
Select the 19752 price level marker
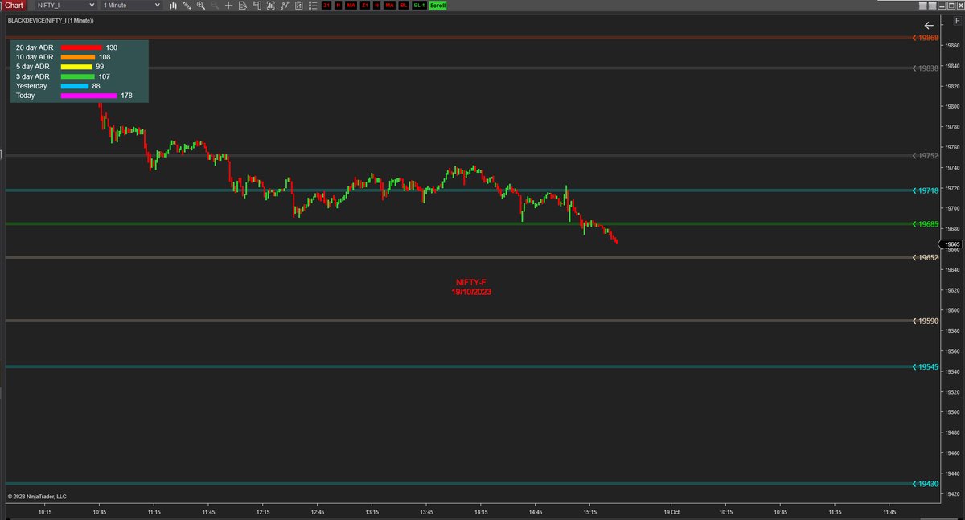[926, 155]
